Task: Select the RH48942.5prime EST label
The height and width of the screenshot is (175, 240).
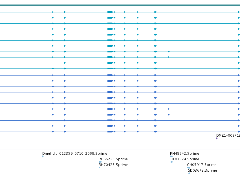Action: pyautogui.click(x=184, y=153)
